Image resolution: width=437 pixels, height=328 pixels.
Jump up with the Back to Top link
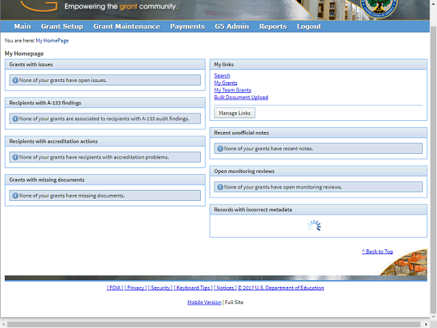(x=378, y=251)
